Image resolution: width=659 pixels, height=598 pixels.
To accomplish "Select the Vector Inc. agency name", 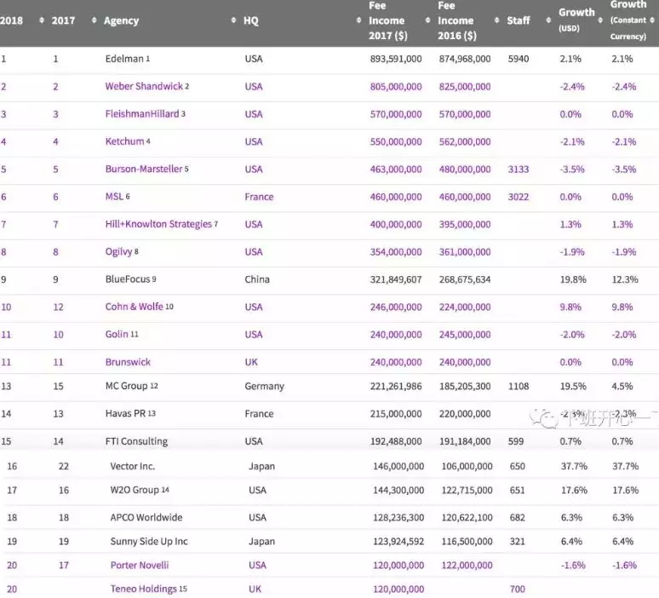I will coord(132,466).
